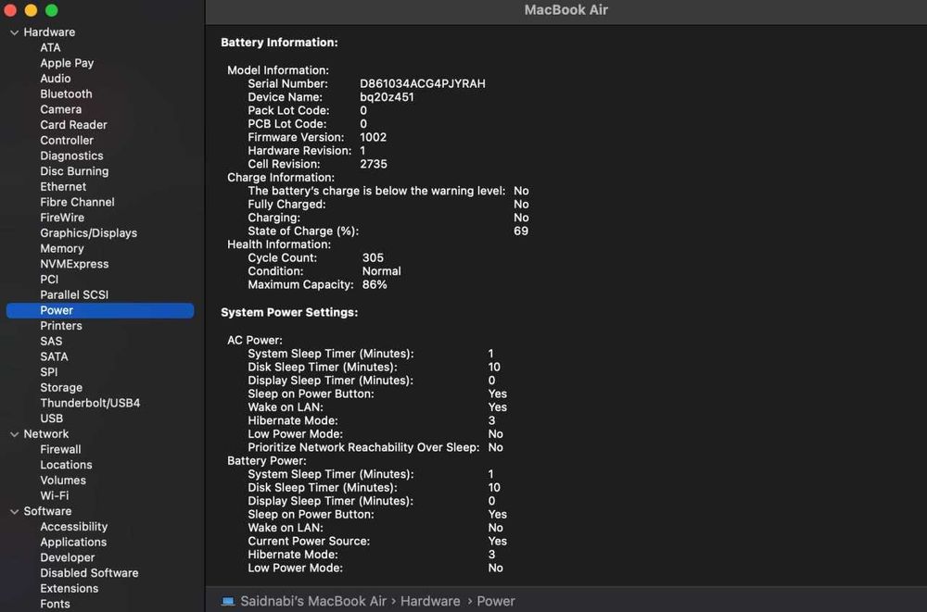Collapse the Network category chevron

[x=14, y=434]
